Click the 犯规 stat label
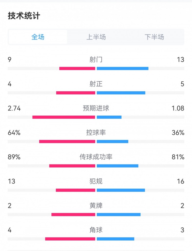 click(x=96, y=181)
